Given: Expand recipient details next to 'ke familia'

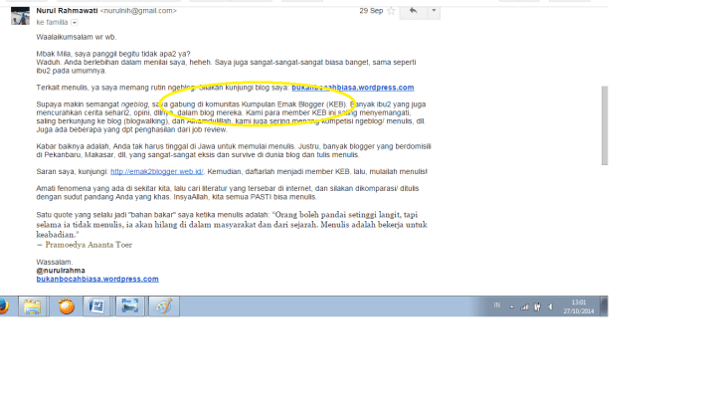Looking at the screenshot, I should [74, 22].
